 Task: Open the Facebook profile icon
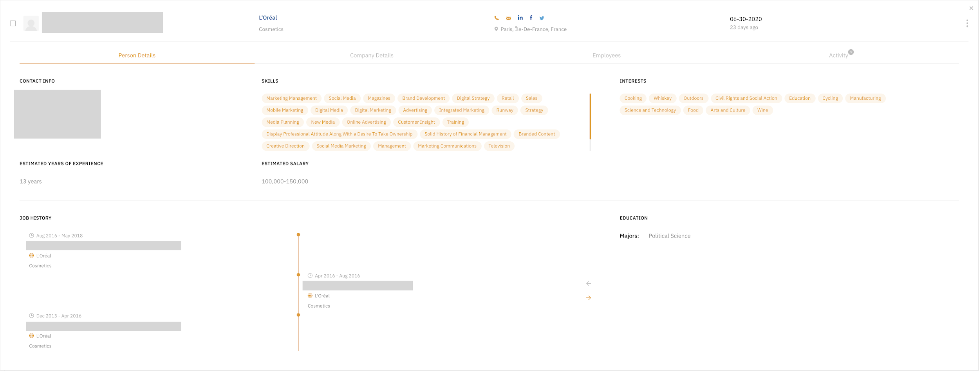tap(531, 18)
